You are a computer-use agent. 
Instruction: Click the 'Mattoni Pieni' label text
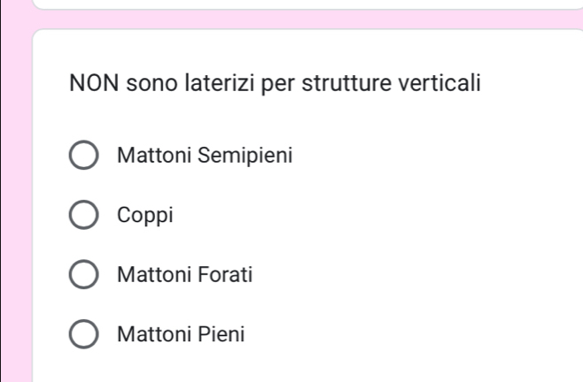[180, 335]
